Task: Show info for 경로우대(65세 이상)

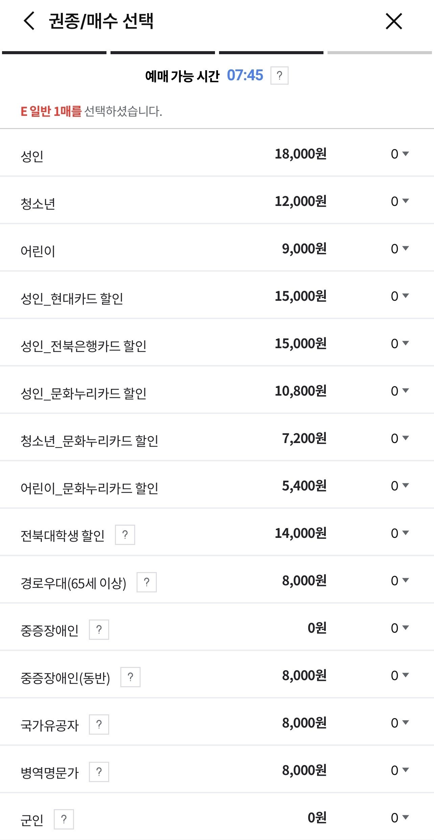Action: [x=147, y=582]
